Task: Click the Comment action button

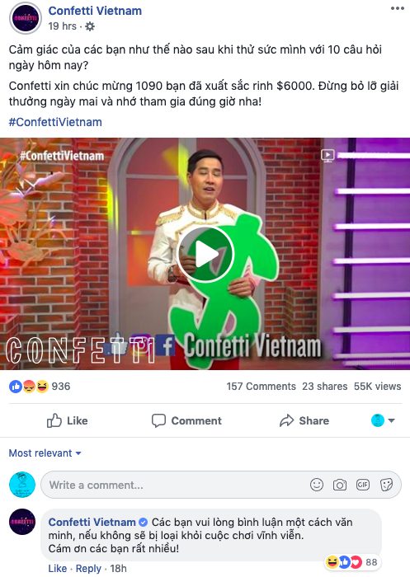Action: [x=186, y=420]
